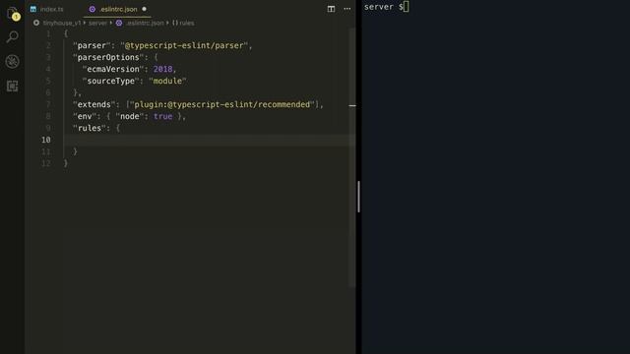Click the "ecmaVersion" key

[113, 69]
